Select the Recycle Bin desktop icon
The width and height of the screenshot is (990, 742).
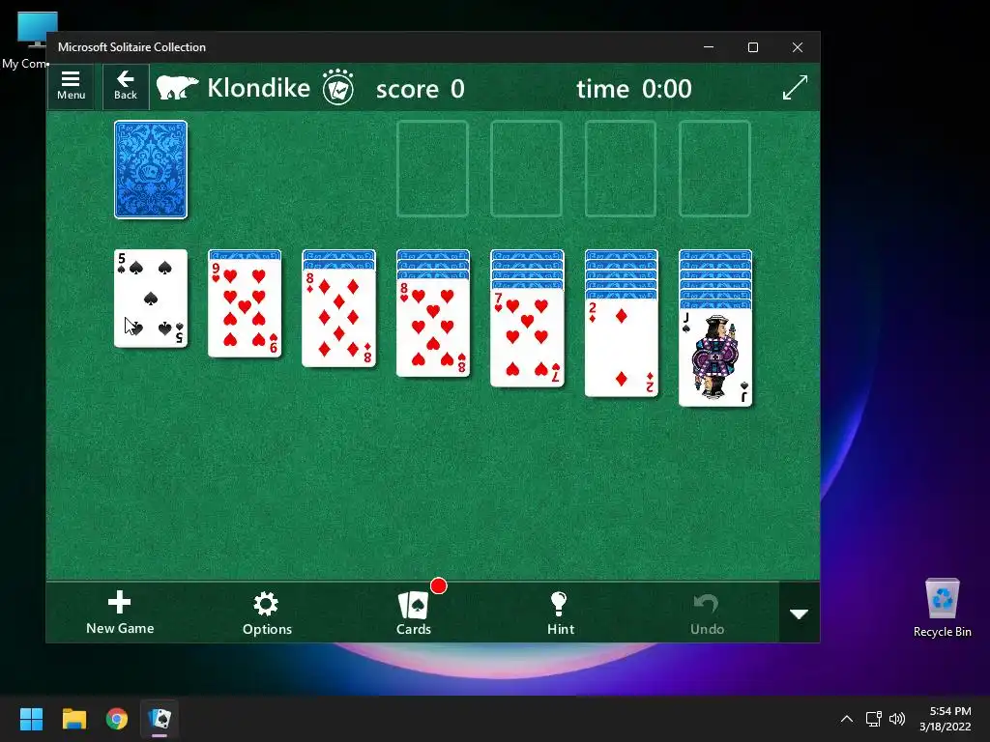coord(942,608)
